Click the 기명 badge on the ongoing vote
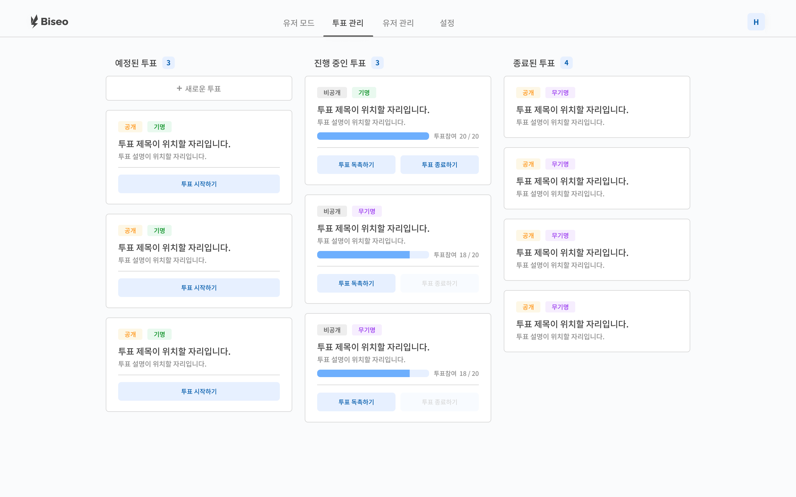This screenshot has width=796, height=497. coord(364,92)
